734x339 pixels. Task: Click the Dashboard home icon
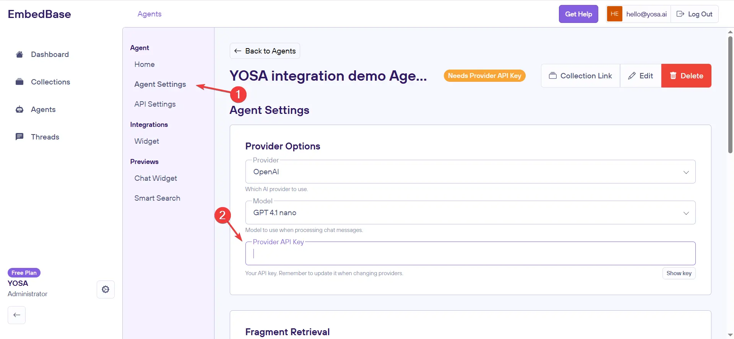coord(19,54)
